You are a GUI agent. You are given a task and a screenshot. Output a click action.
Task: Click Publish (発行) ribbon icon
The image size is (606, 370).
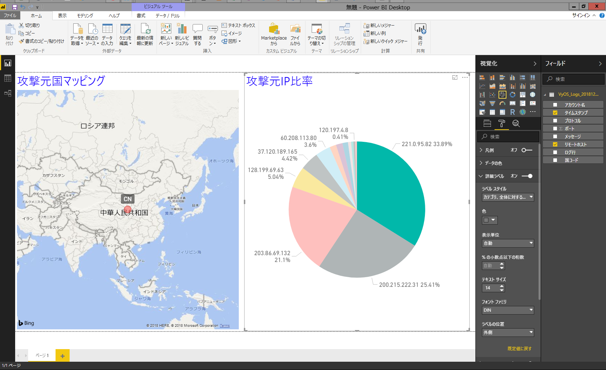click(x=420, y=35)
